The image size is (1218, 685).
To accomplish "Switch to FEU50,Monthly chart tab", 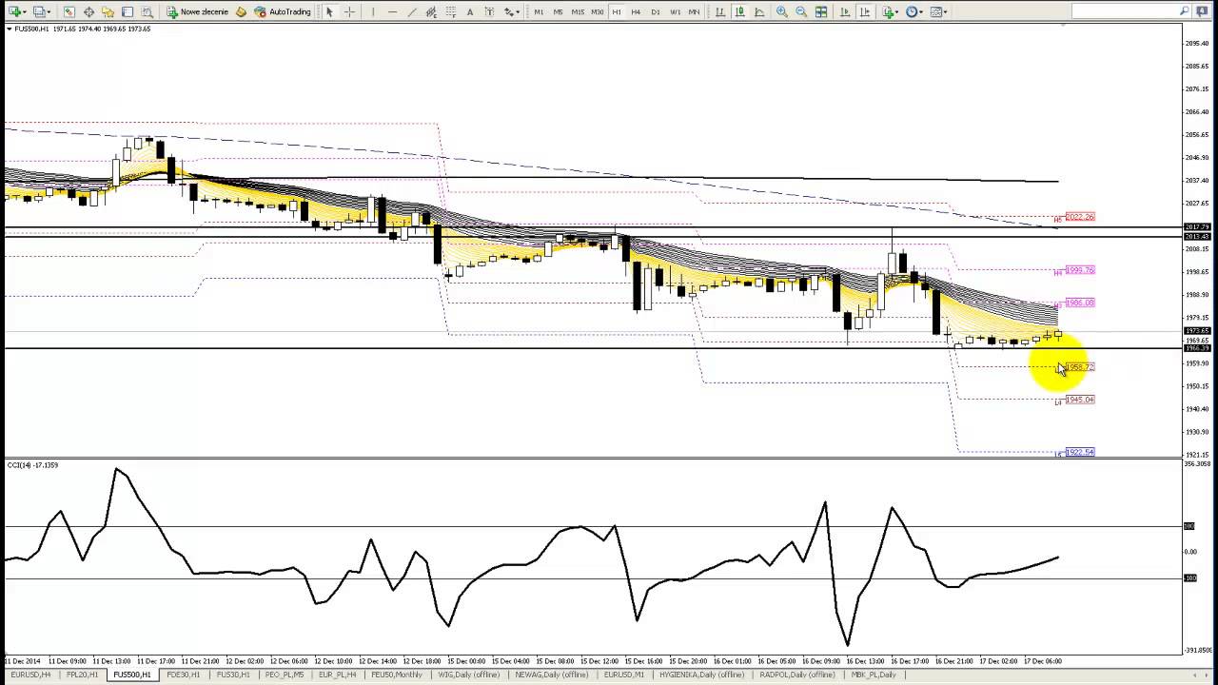I will point(397,675).
